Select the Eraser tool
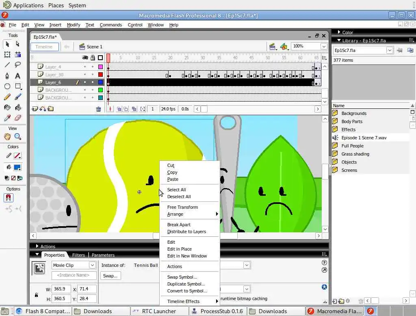Image resolution: width=416 pixels, height=316 pixels. [18, 118]
